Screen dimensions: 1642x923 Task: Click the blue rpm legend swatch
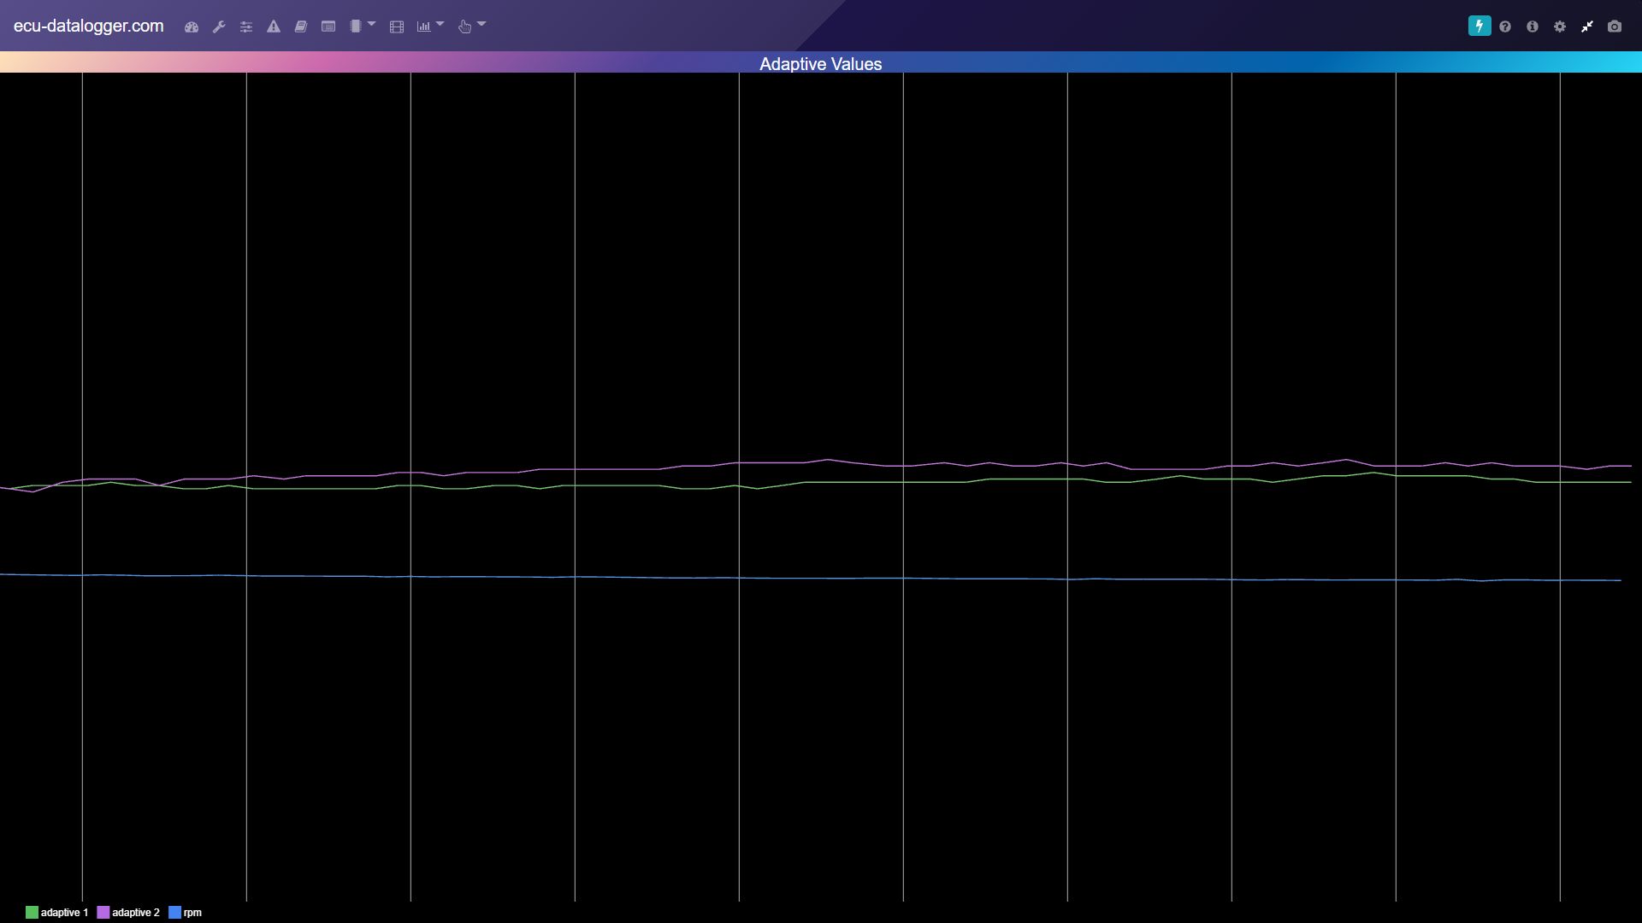174,913
